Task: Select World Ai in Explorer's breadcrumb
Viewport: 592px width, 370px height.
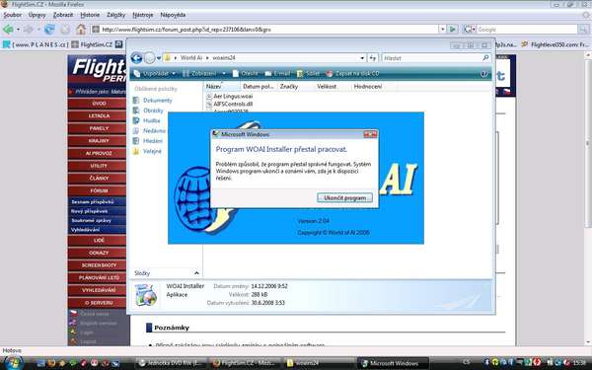Action: (x=191, y=58)
